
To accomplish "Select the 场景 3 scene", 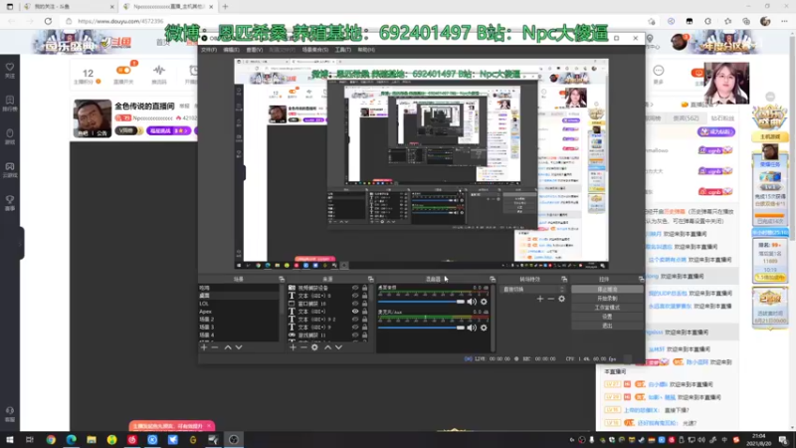I will [238, 328].
